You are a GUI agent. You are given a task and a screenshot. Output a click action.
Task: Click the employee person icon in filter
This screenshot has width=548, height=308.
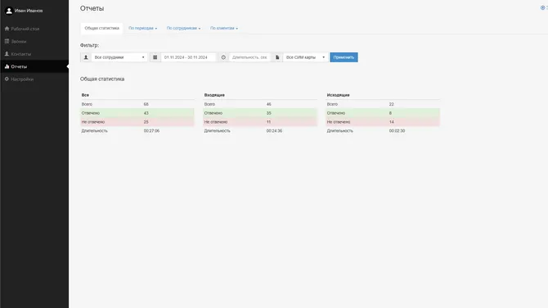(86, 57)
